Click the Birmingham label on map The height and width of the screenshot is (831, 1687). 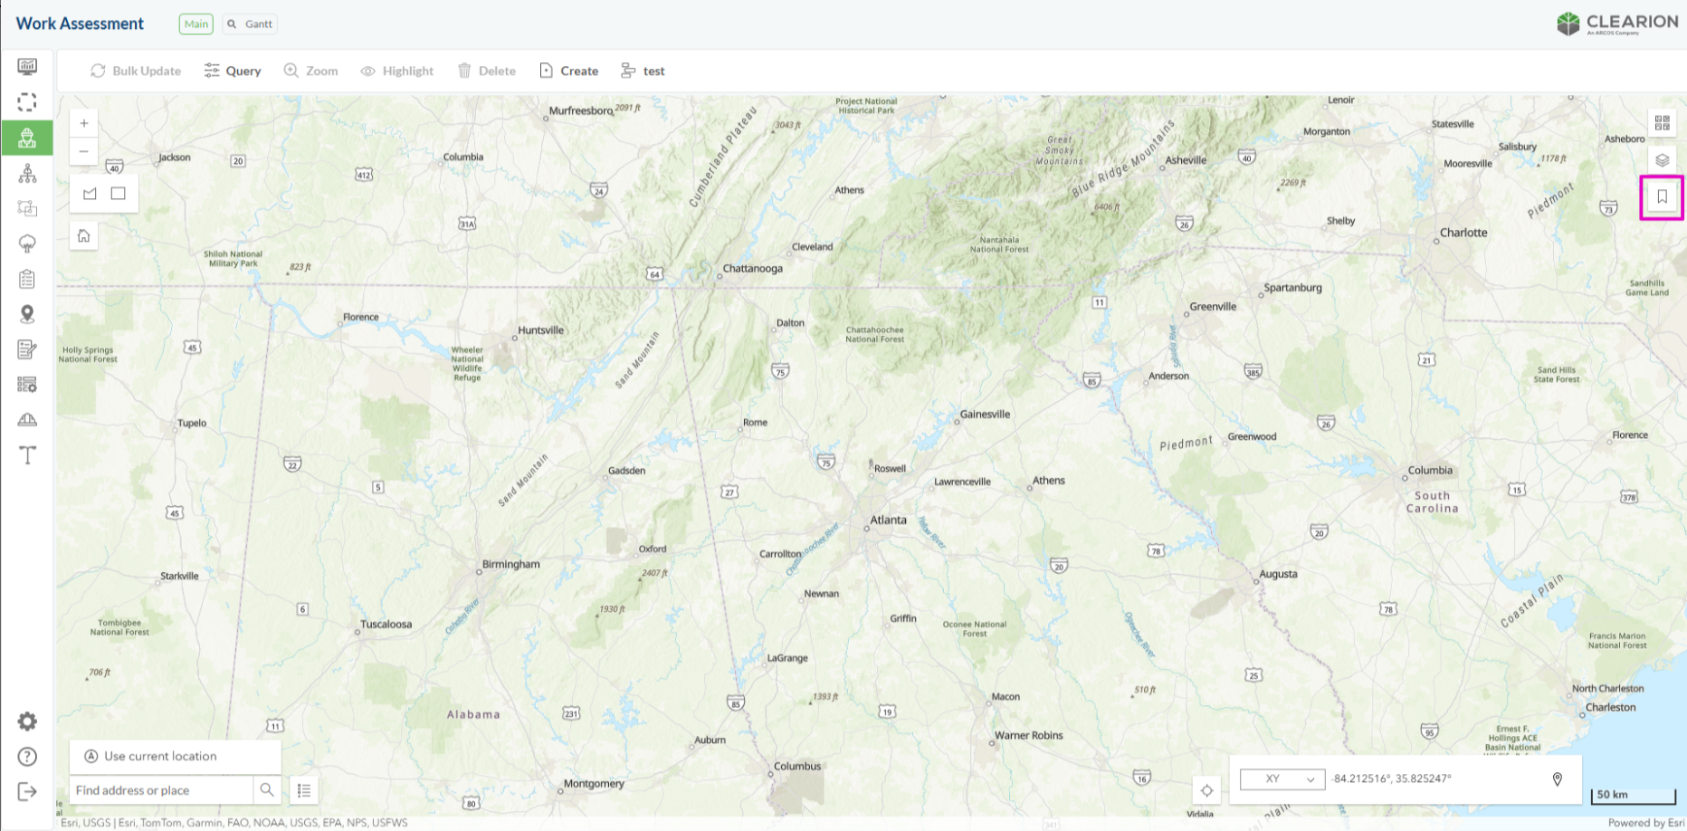point(510,564)
